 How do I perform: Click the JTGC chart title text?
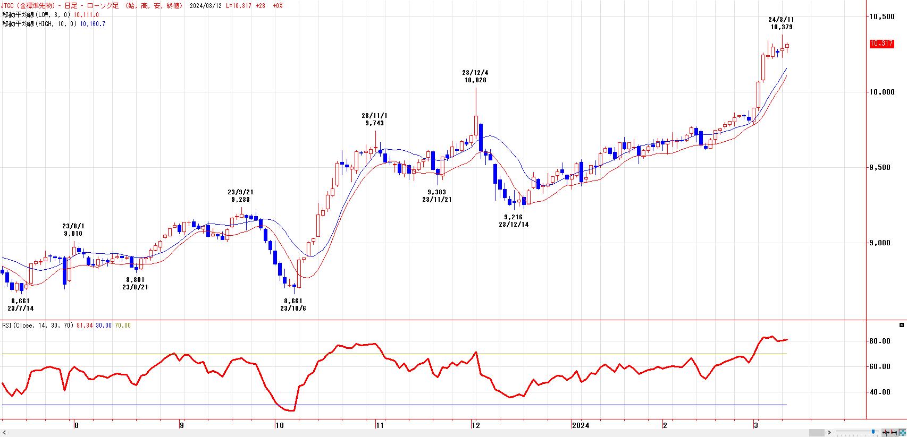(x=93, y=5)
